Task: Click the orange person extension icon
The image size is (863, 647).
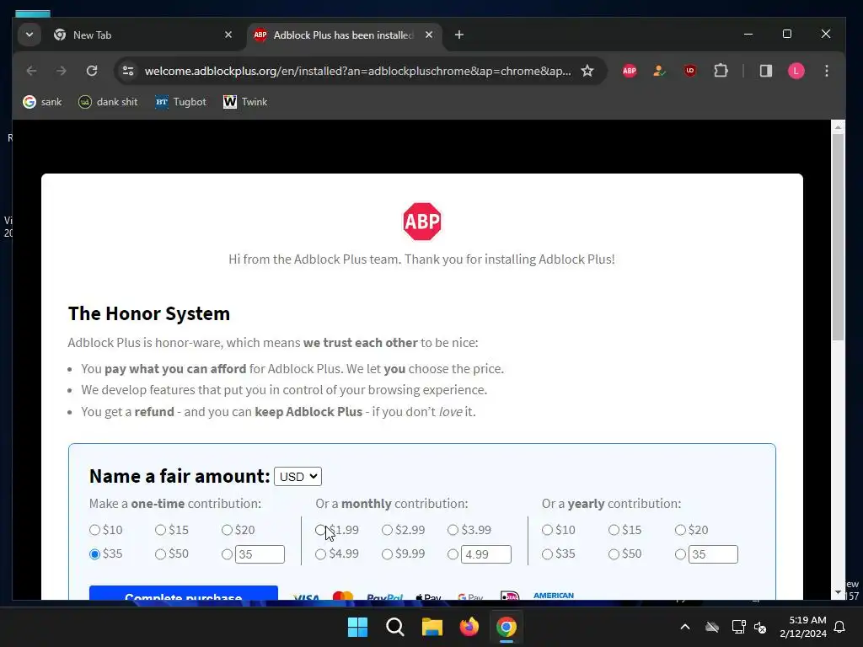Action: pos(659,71)
